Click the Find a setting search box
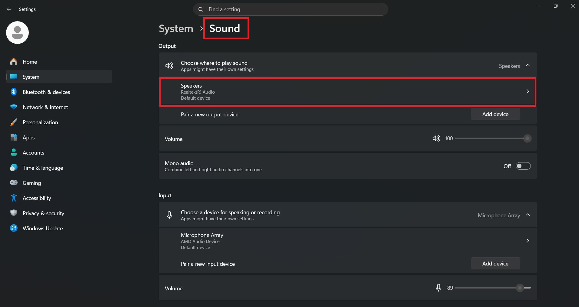Viewport: 579px width, 307px height. pos(290,9)
